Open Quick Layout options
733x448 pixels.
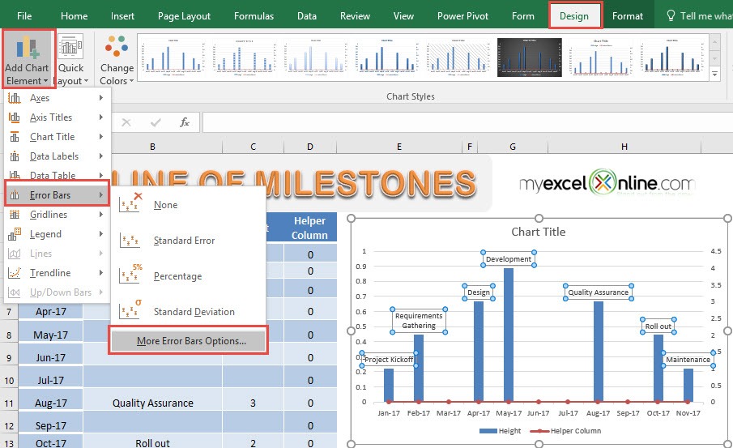[x=70, y=59]
